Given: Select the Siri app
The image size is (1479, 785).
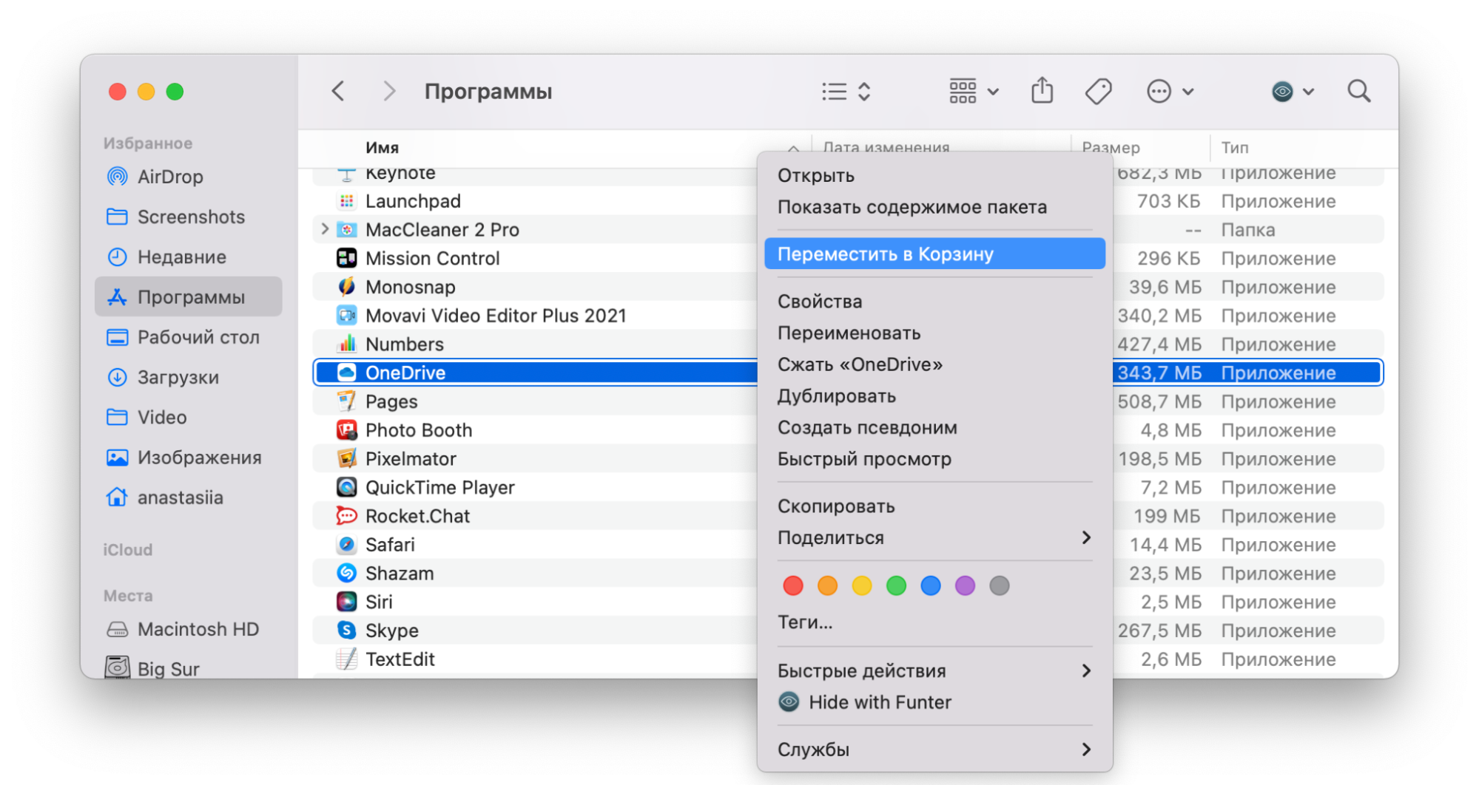Looking at the screenshot, I should 536,602.
